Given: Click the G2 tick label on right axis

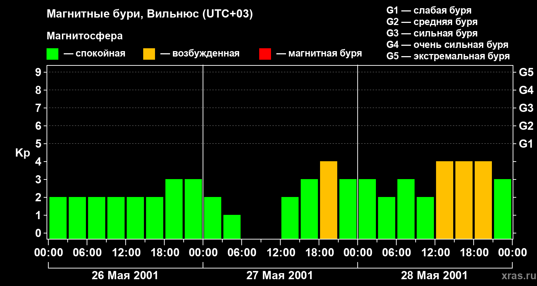Looking at the screenshot, I should coord(526,126).
